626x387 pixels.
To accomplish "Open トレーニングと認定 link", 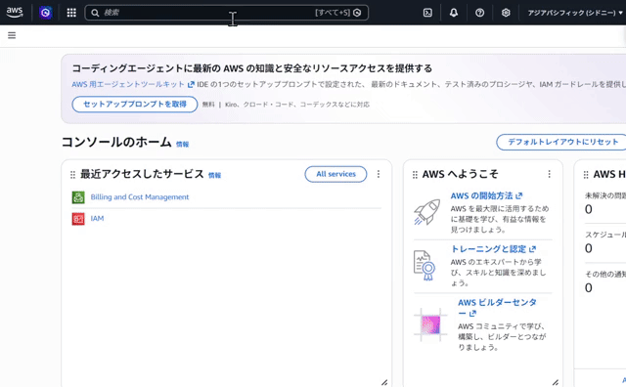I will pyautogui.click(x=493, y=249).
